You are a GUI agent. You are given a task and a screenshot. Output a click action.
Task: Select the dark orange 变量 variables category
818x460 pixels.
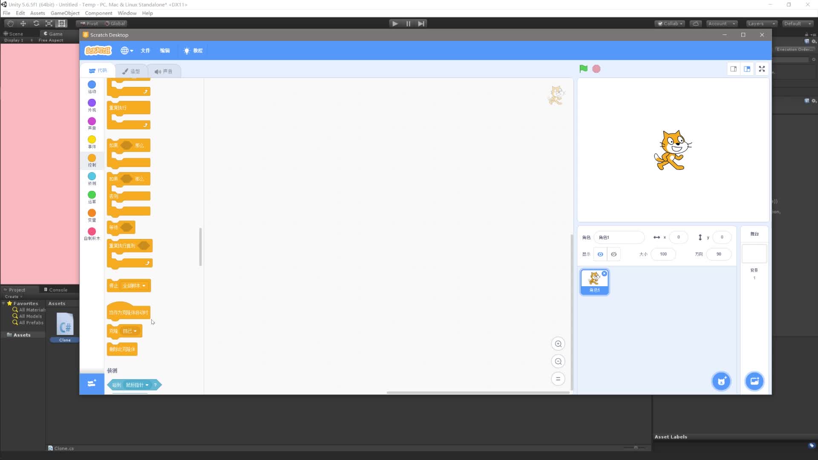92,216
